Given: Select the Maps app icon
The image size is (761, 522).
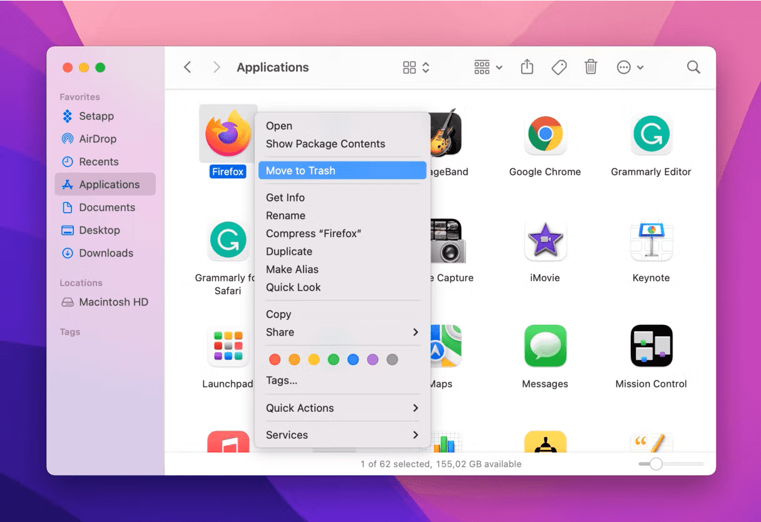Looking at the screenshot, I should pos(446,345).
